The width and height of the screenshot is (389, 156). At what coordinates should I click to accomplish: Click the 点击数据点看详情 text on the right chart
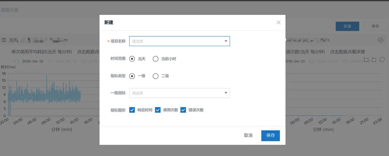(347, 52)
